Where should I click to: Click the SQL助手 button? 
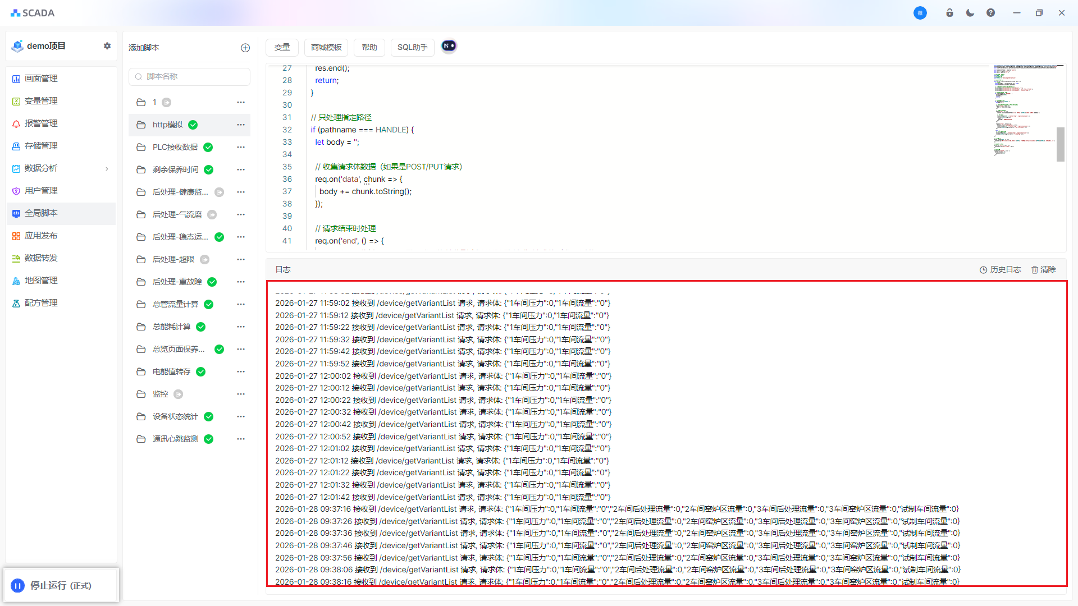[x=412, y=47]
